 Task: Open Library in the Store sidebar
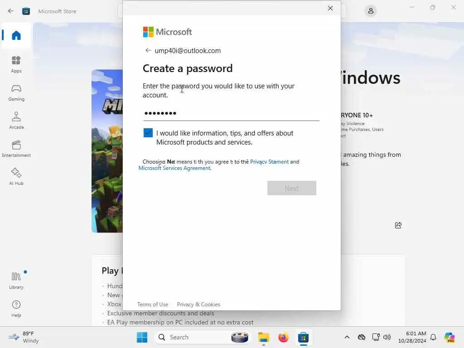[16, 280]
